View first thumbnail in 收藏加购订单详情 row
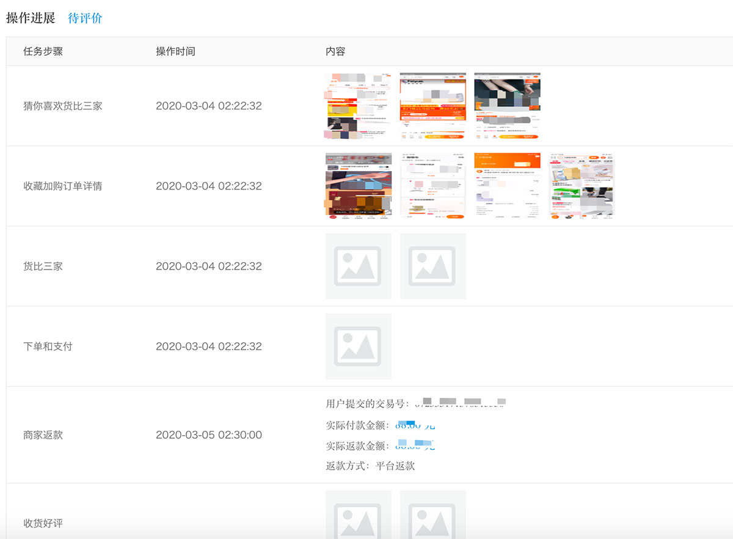 pos(358,186)
